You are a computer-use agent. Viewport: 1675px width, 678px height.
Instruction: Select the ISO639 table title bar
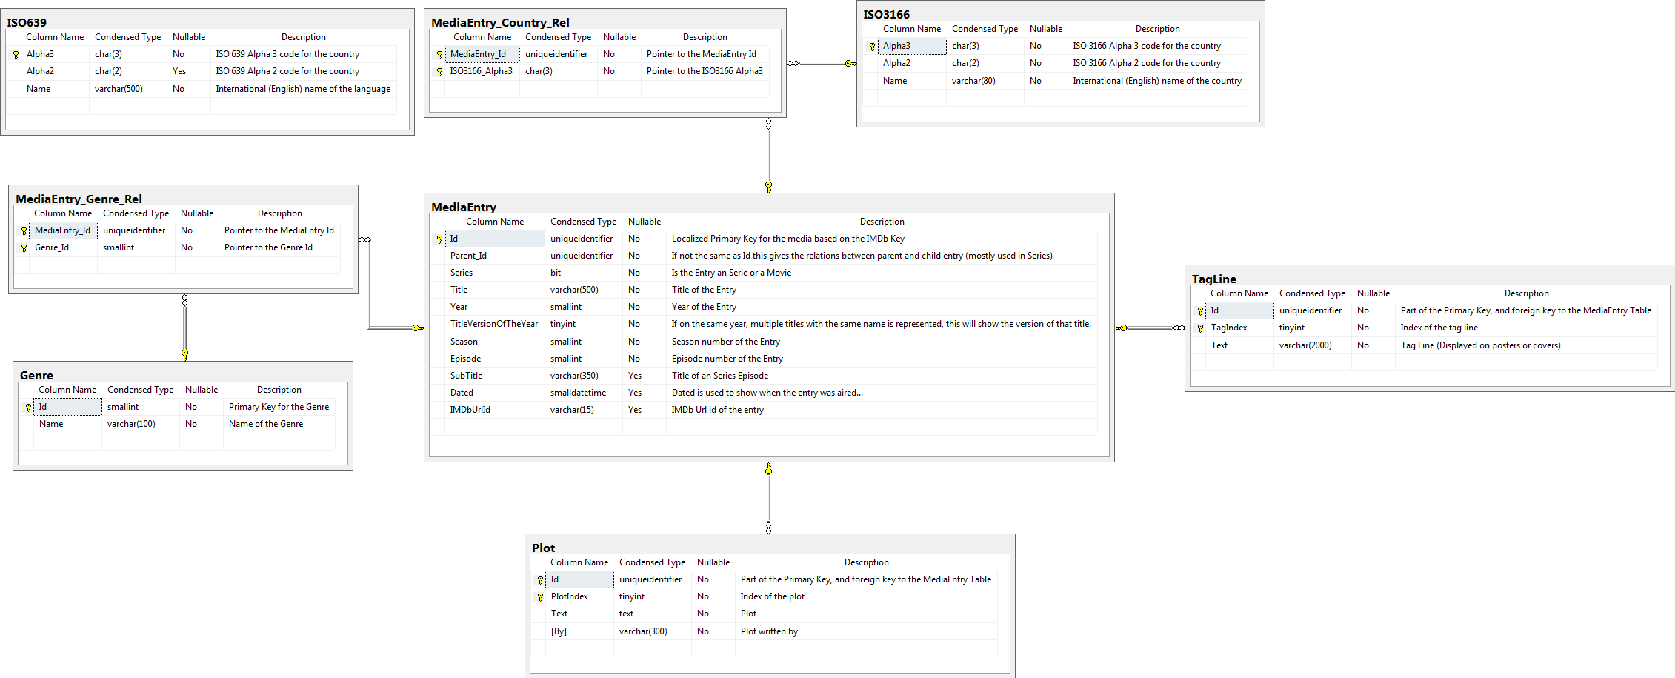207,22
